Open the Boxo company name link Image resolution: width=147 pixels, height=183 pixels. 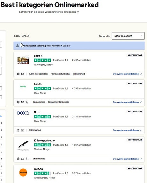pos(37,112)
